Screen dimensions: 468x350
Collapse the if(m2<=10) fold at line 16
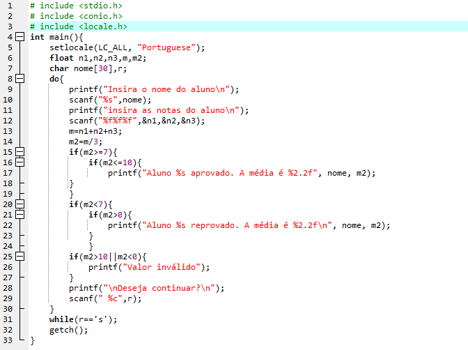[x=19, y=162]
